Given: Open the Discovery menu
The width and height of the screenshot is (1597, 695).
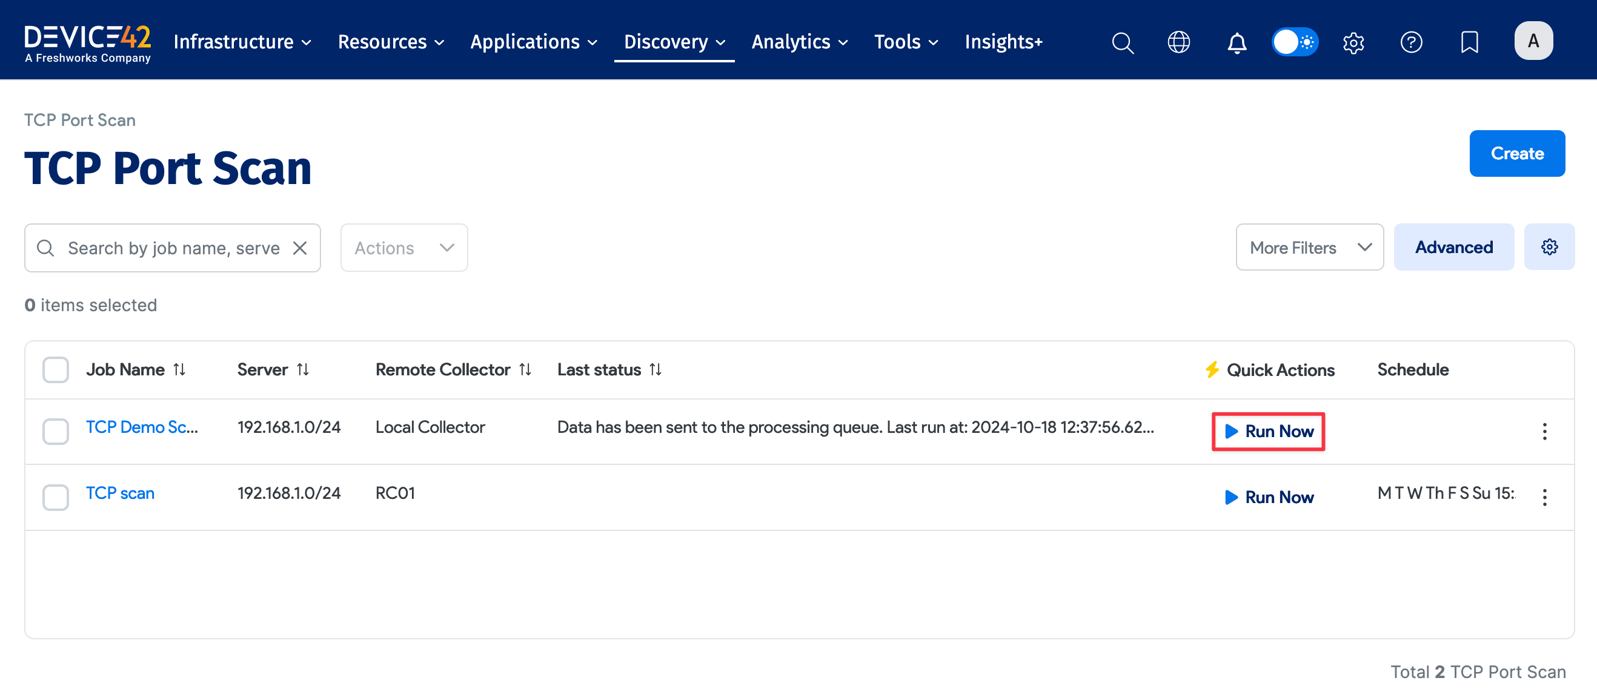Looking at the screenshot, I should click(x=674, y=42).
